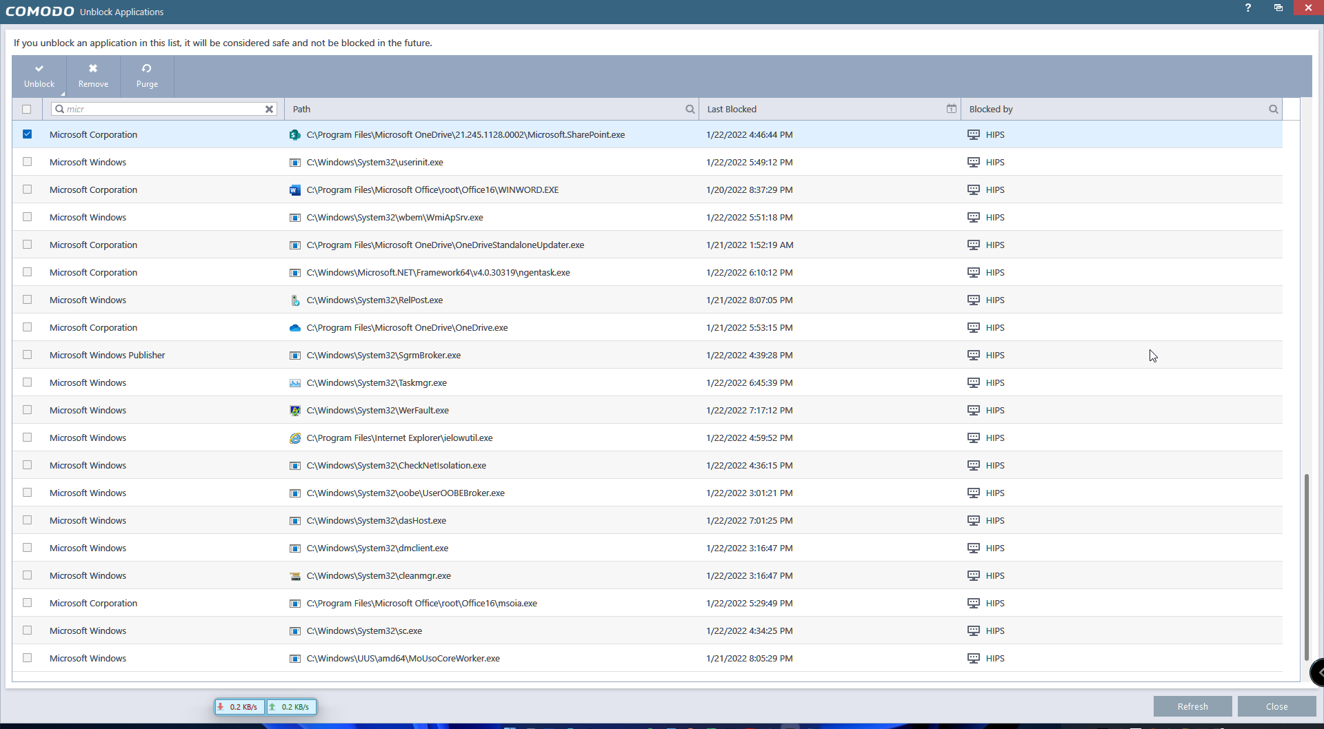Image resolution: width=1324 pixels, height=729 pixels.
Task: Click the date 1/21/2022 1:52:19 AM
Action: coord(750,245)
